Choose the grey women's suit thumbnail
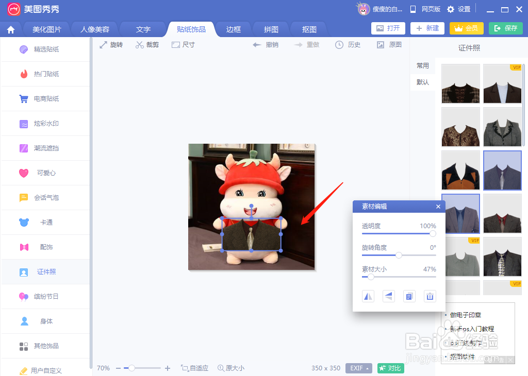The image size is (528, 376). 502,127
